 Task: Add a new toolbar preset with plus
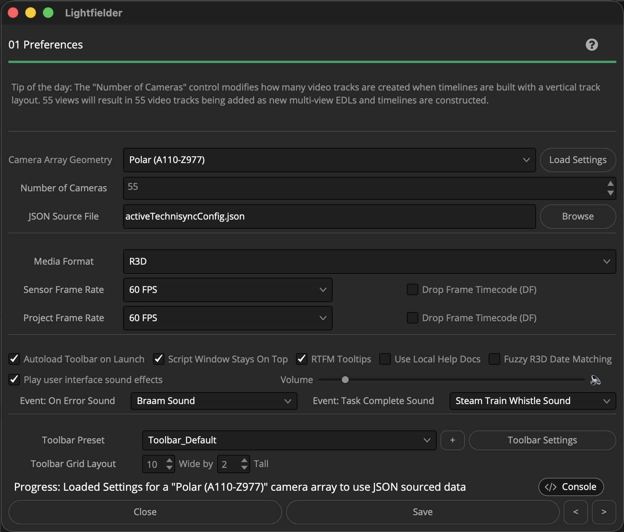(x=453, y=440)
